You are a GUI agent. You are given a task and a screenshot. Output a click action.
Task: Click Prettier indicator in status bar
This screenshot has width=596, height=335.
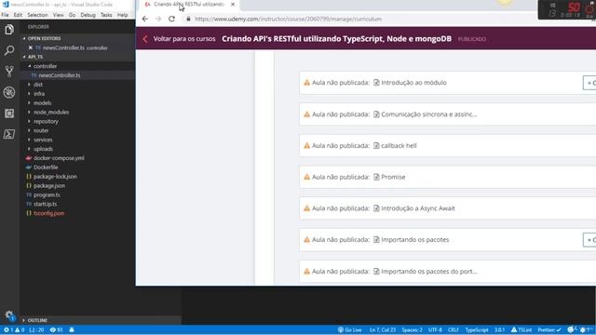[549, 330]
